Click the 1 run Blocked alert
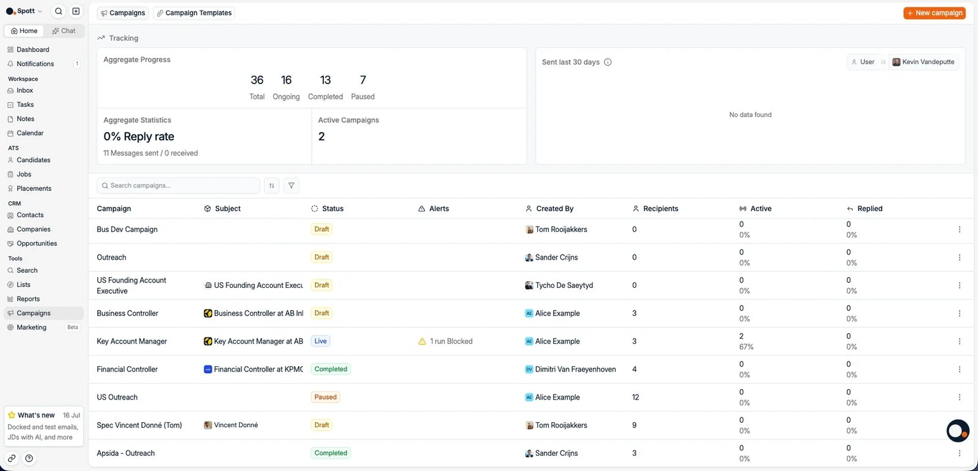The image size is (978, 471). pyautogui.click(x=446, y=342)
